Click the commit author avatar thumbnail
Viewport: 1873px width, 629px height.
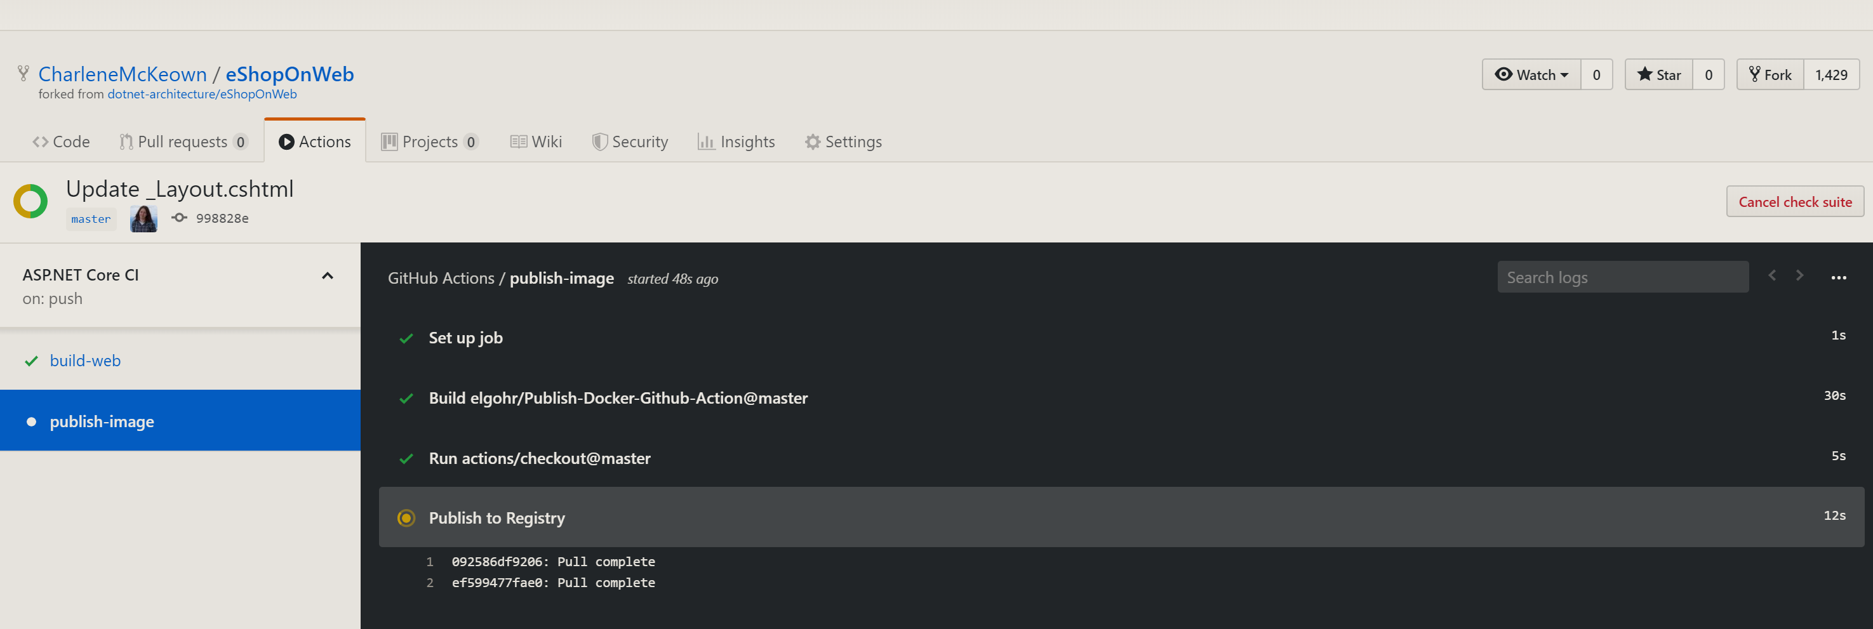point(143,218)
